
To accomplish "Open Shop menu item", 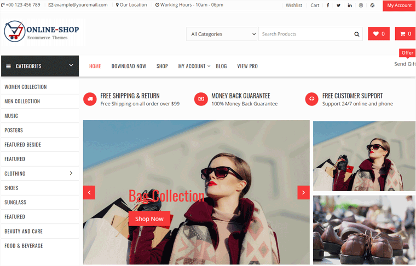I will tap(162, 66).
